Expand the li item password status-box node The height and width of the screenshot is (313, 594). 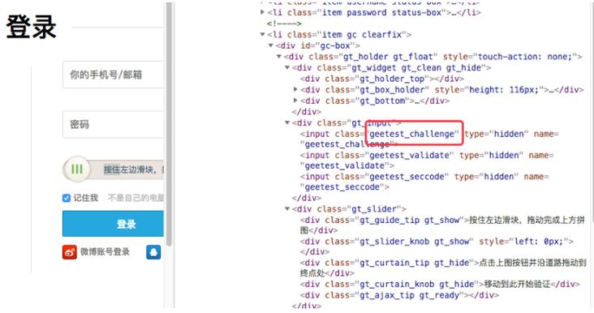tap(262, 12)
